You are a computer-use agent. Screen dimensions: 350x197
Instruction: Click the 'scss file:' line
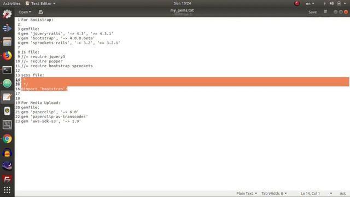(x=33, y=75)
